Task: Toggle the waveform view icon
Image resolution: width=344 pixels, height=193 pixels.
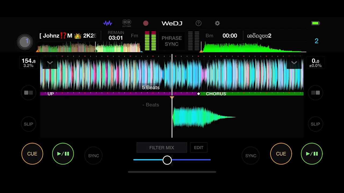Action: pos(107,23)
